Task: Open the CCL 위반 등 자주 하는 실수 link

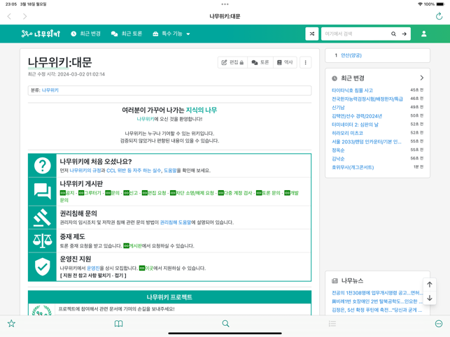Action: click(134, 171)
